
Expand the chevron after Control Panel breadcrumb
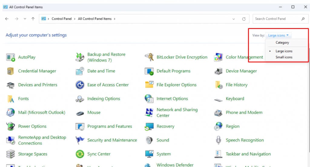(x=75, y=19)
